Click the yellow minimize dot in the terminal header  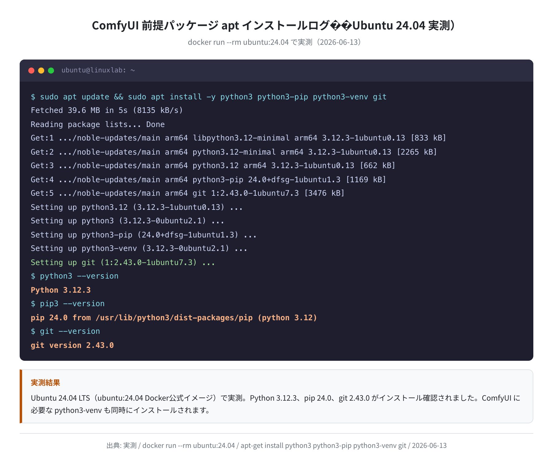point(41,71)
